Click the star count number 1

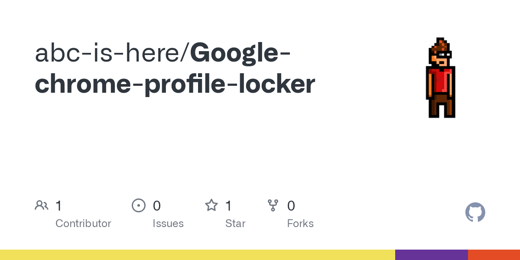pos(228,206)
